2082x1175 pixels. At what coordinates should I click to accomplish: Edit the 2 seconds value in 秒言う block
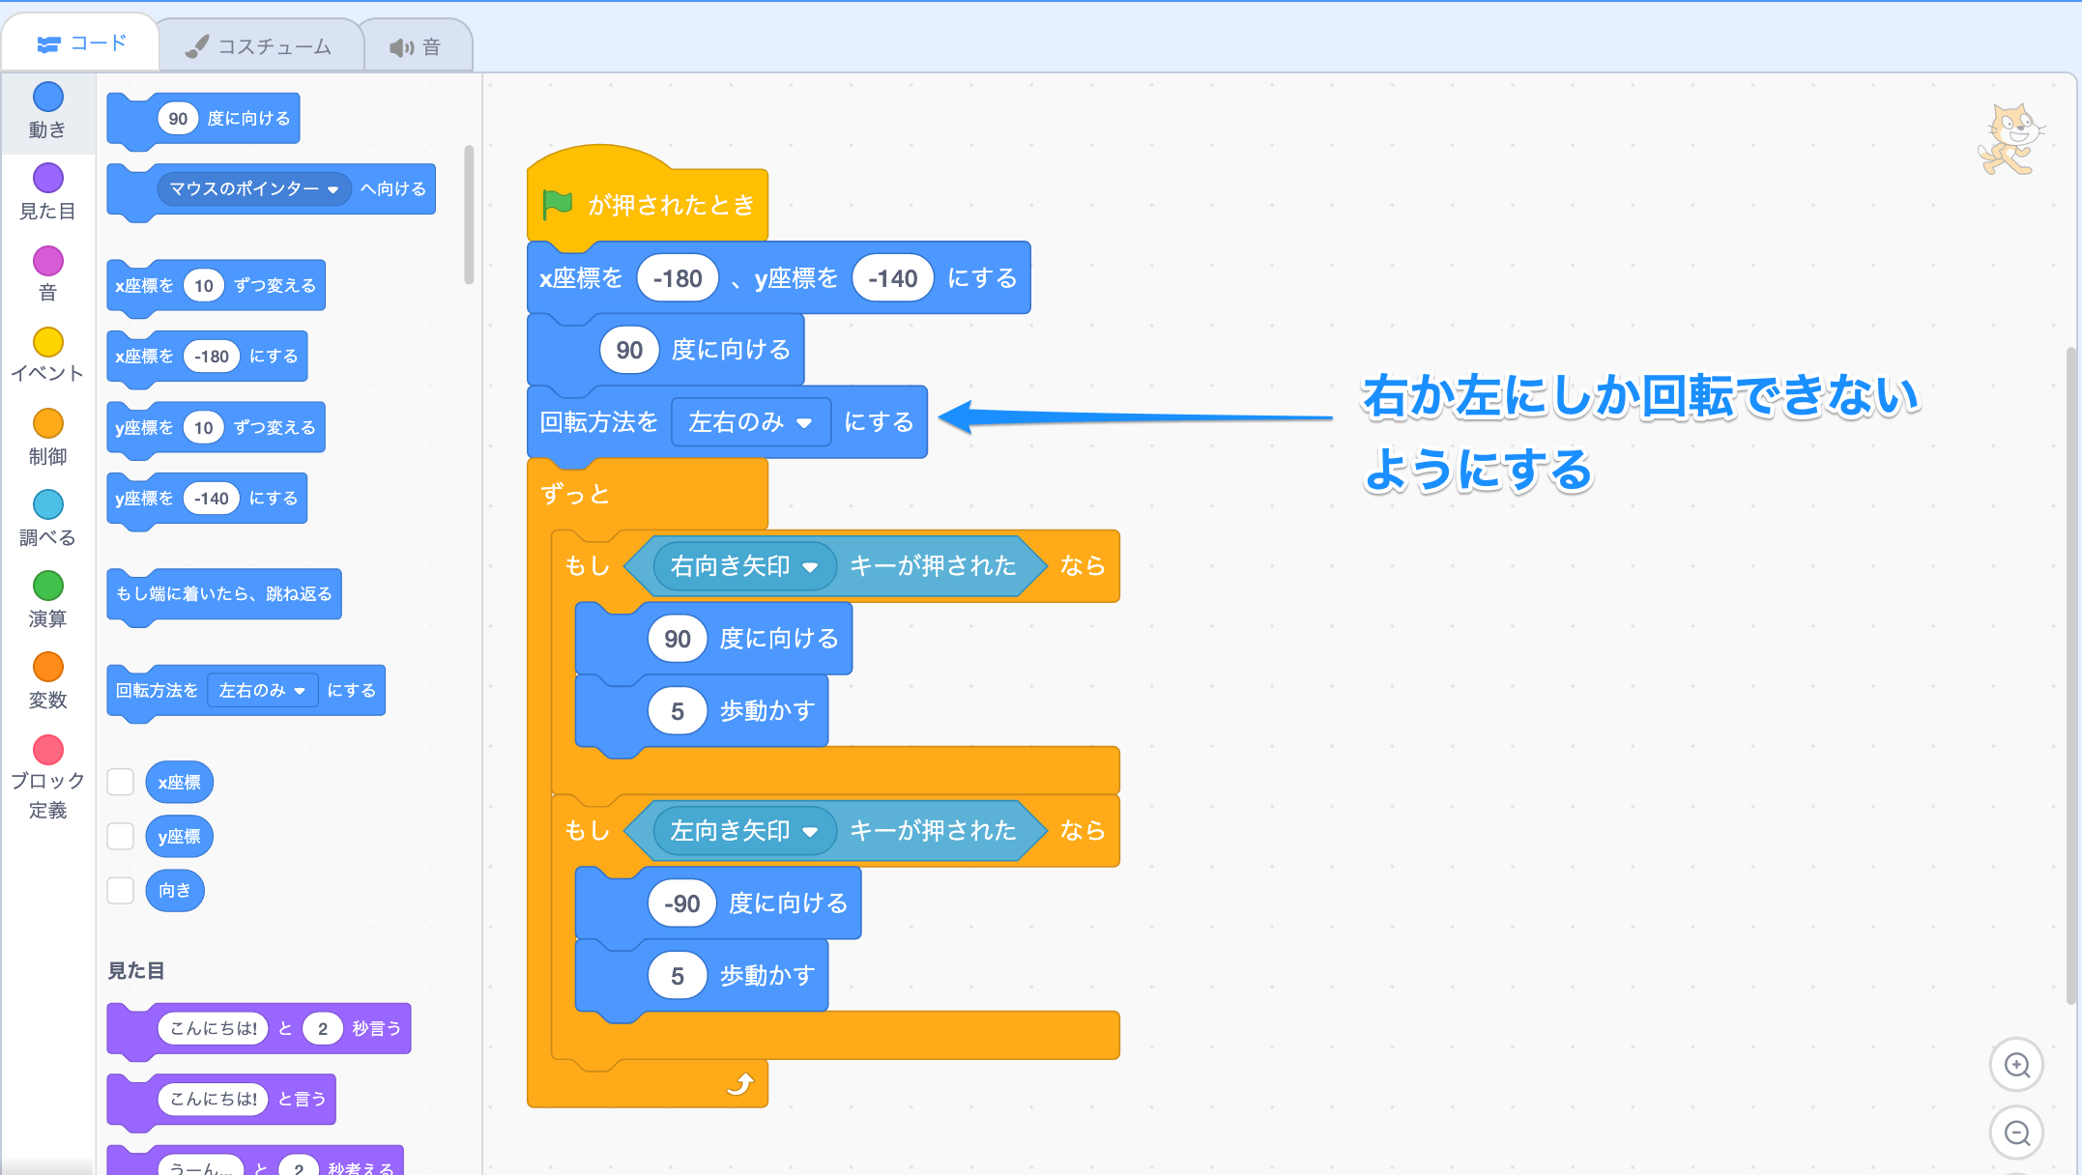pyautogui.click(x=323, y=1028)
